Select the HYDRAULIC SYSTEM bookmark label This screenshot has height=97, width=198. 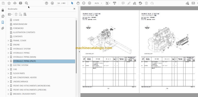[22, 49]
